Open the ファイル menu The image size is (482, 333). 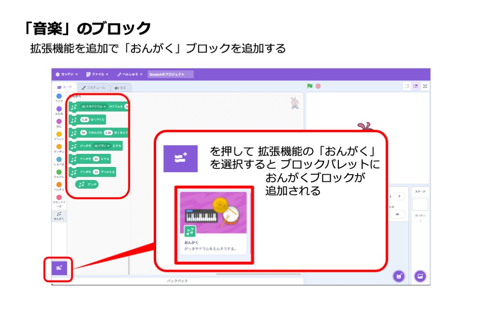tap(97, 75)
